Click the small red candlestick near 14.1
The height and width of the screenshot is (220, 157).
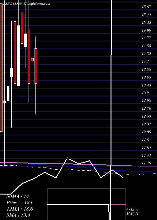pyautogui.click(x=32, y=60)
